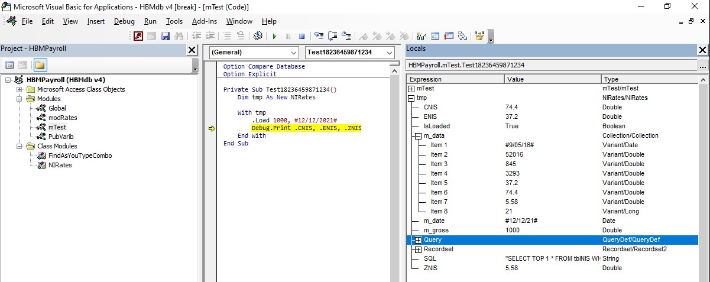This screenshot has height=282, width=710.
Task: Expand the Query item in Locals
Action: pos(419,240)
